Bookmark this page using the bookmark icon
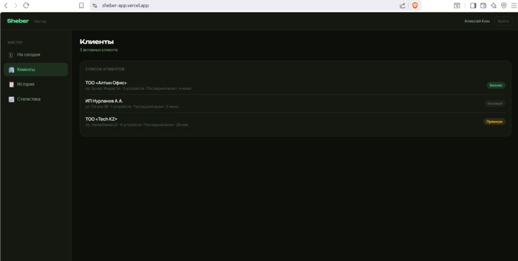This screenshot has width=518, height=261. [x=81, y=6]
